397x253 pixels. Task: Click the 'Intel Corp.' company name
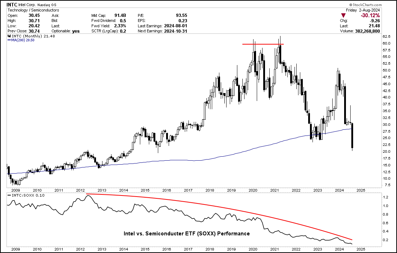click(x=27, y=5)
